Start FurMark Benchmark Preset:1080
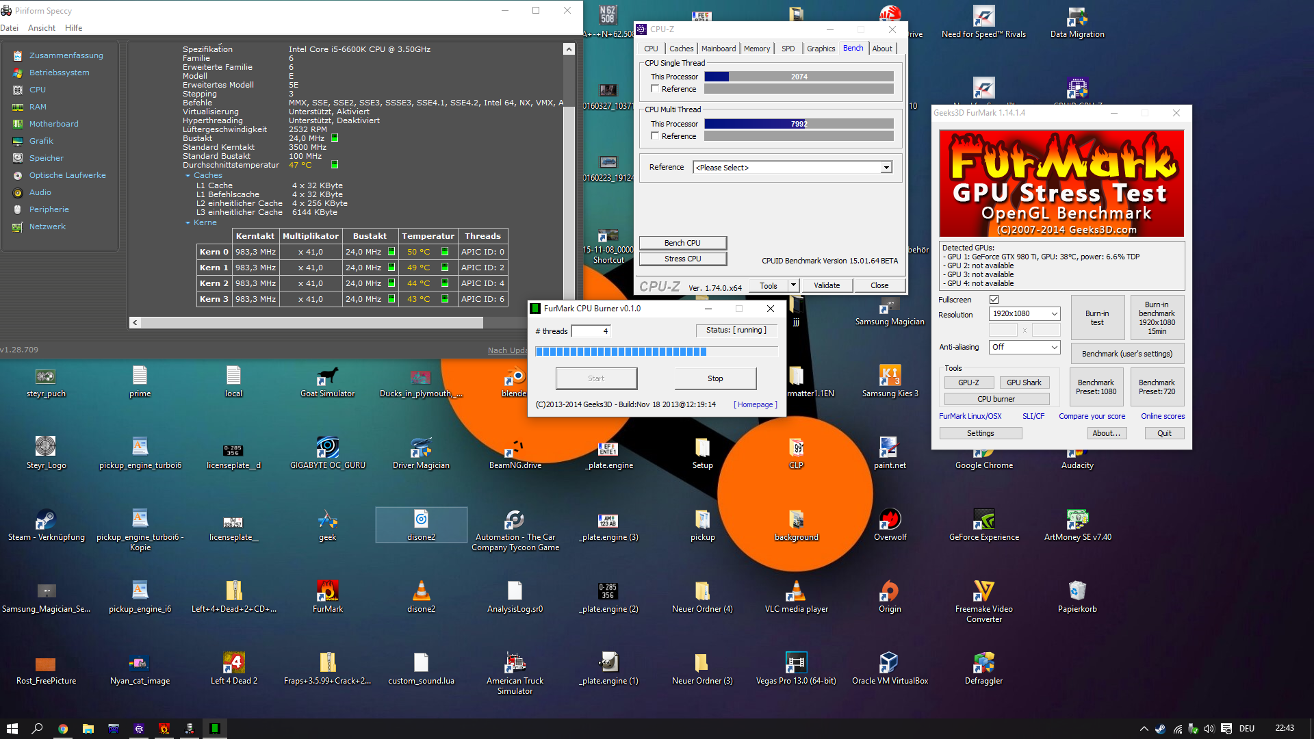 (x=1096, y=387)
